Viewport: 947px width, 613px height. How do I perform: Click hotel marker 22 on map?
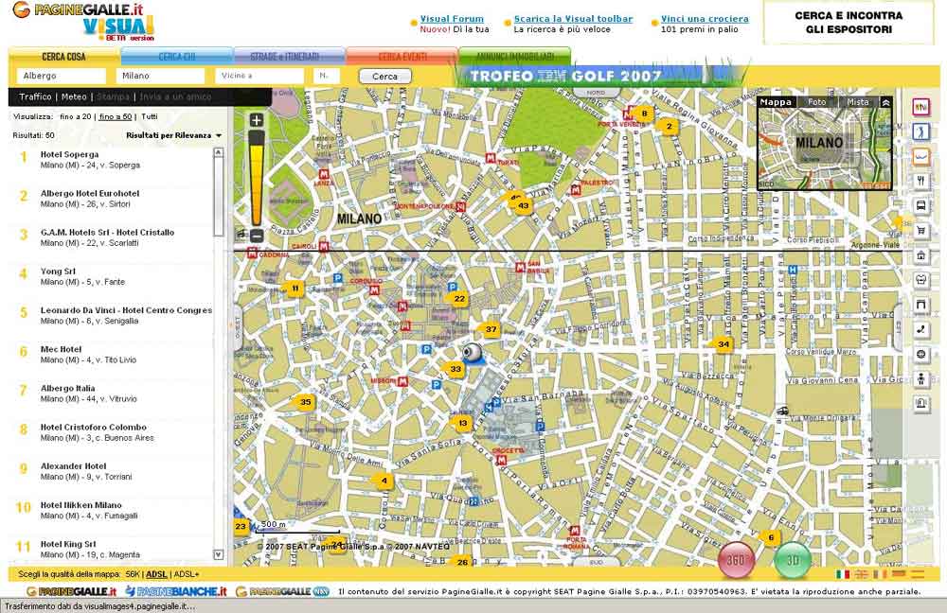pos(459,299)
